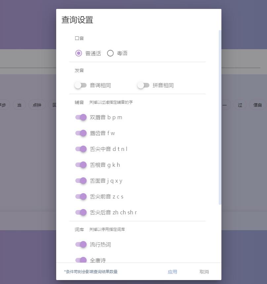267x284 pixels.
Task: Disable the 舌尖中音 d t n l filter
Action: [80, 149]
